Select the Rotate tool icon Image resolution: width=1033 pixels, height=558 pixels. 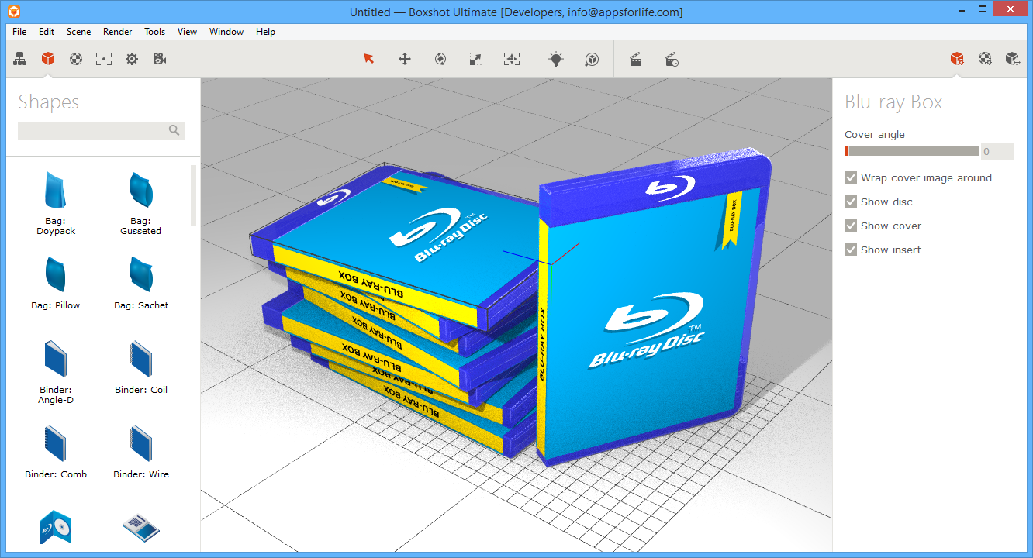[x=440, y=59]
